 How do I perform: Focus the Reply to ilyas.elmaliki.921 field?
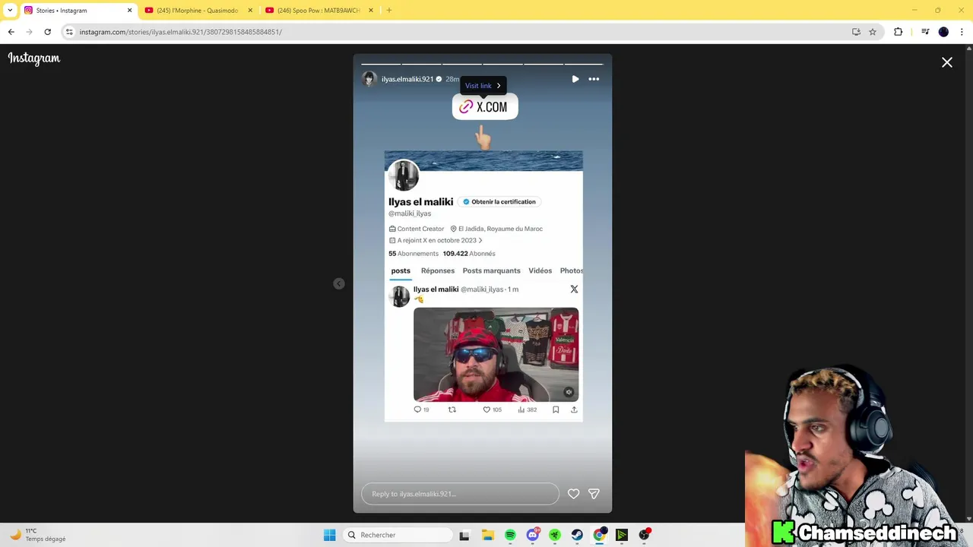[x=460, y=494]
